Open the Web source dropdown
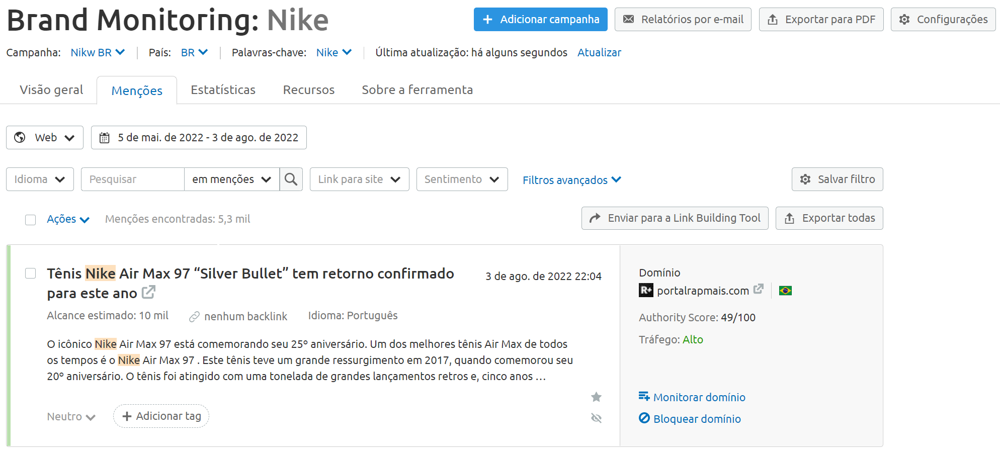This screenshot has height=455, width=1000. coord(45,137)
